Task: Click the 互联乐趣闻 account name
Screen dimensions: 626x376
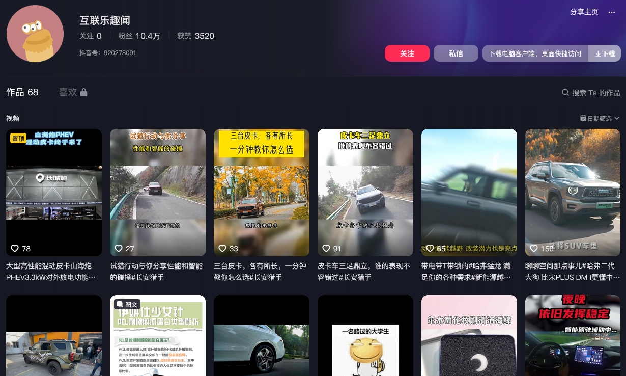Action: [105, 20]
